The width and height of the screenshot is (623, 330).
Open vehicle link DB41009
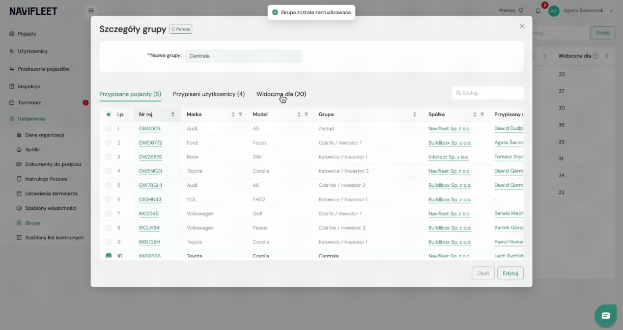[150, 129]
